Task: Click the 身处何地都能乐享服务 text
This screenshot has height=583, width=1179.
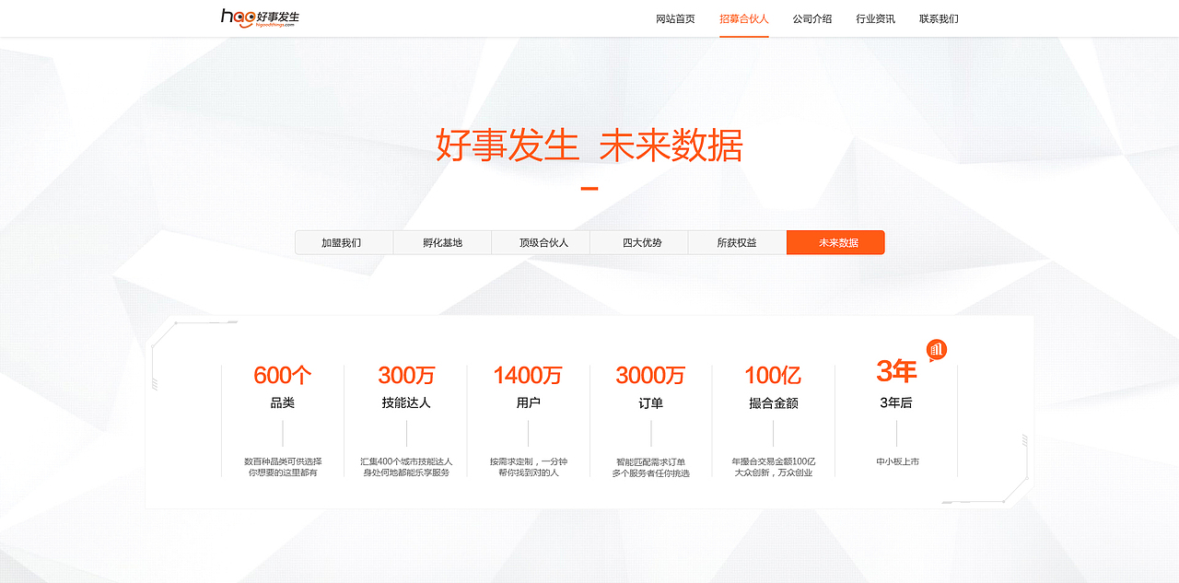Action: [x=406, y=473]
